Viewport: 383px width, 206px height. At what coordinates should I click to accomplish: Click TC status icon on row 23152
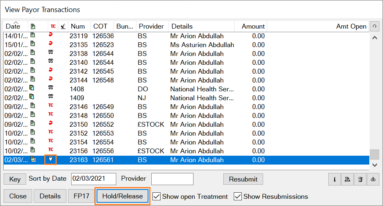(x=51, y=132)
